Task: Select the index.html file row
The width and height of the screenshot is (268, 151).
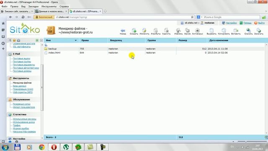Action: [154, 53]
